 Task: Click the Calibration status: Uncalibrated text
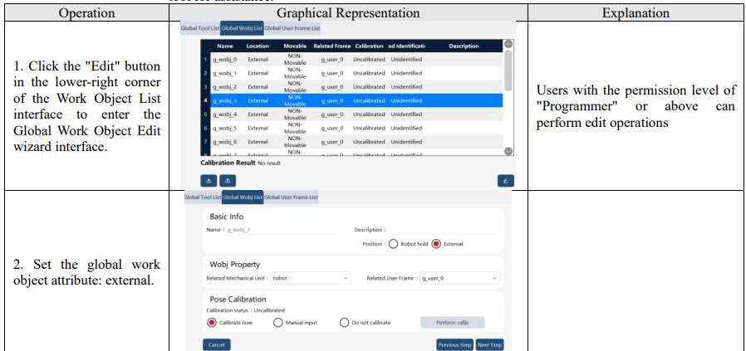(x=246, y=310)
